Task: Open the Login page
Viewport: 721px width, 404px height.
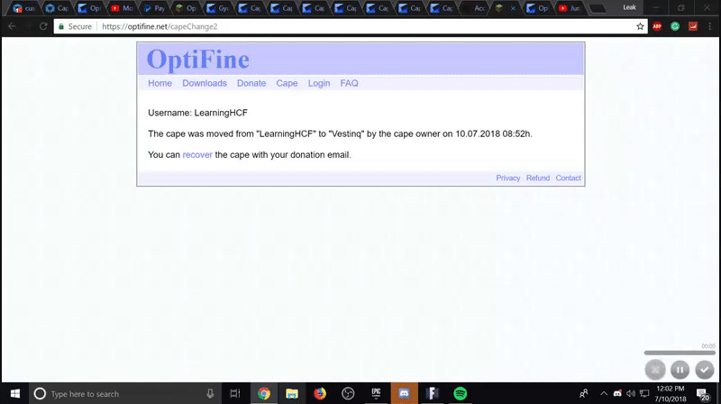Action: coord(319,83)
